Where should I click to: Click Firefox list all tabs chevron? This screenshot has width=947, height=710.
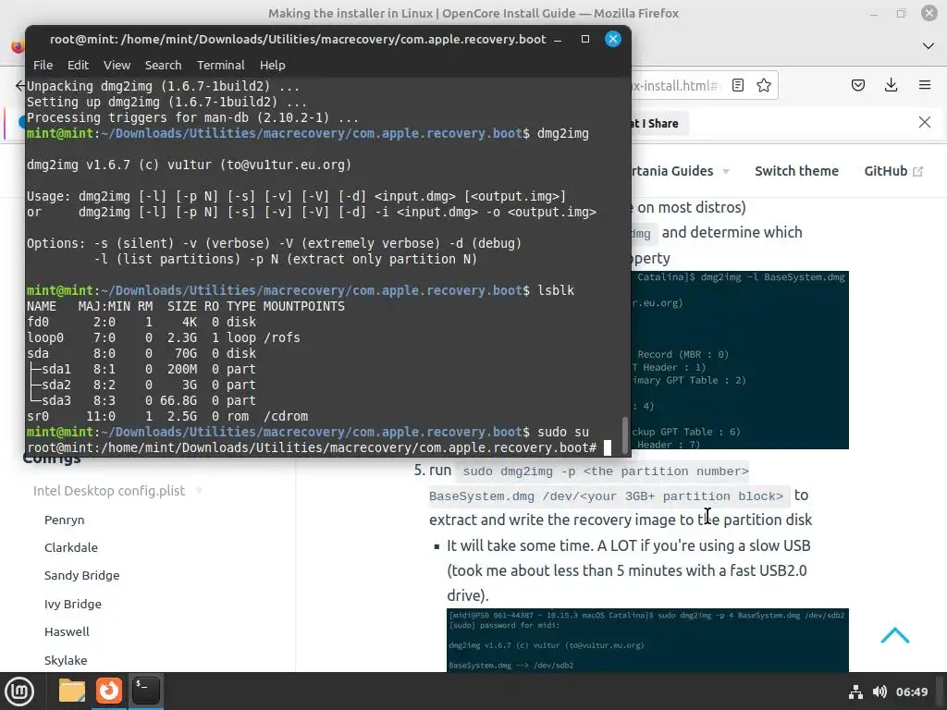(x=929, y=46)
